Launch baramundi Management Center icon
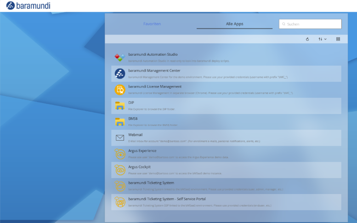 tap(120, 74)
